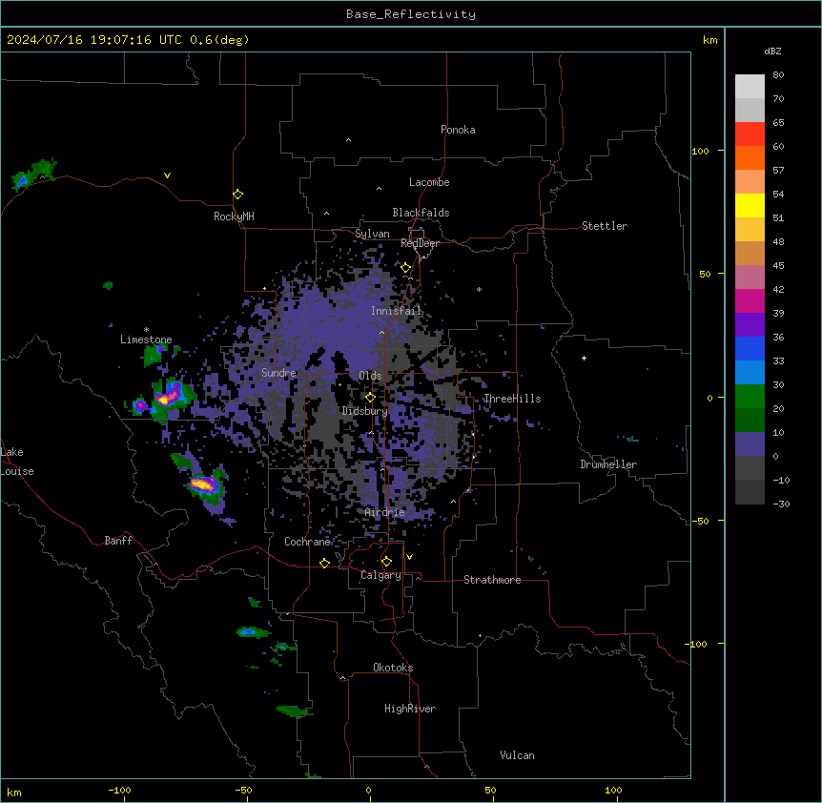Image resolution: width=822 pixels, height=803 pixels.
Task: Click the 2024/07/16 19:07:16 UTC timestamp
Action: [128, 40]
